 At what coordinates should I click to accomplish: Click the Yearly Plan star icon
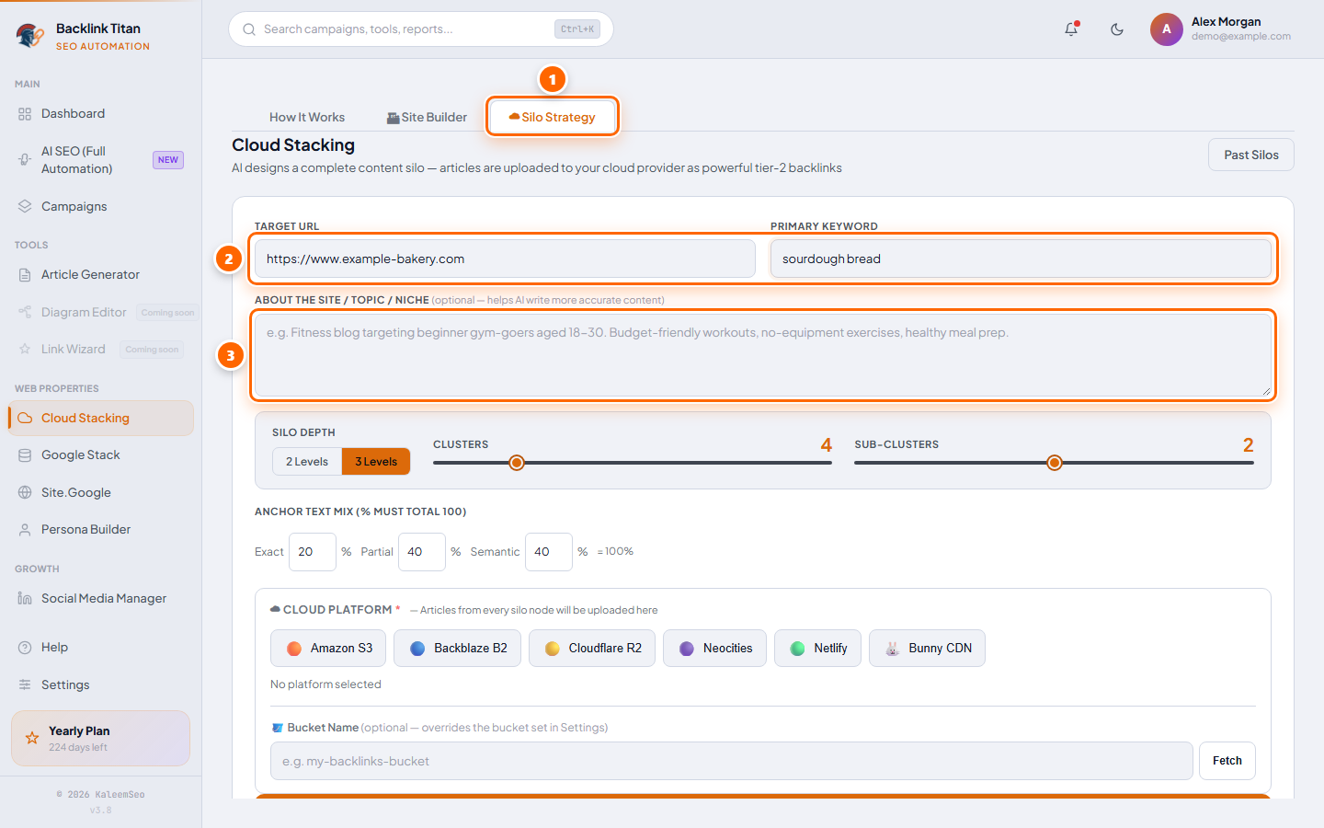coord(32,738)
